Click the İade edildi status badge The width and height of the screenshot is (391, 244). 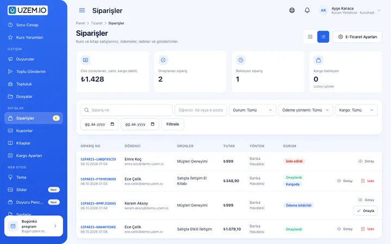tap(294, 161)
